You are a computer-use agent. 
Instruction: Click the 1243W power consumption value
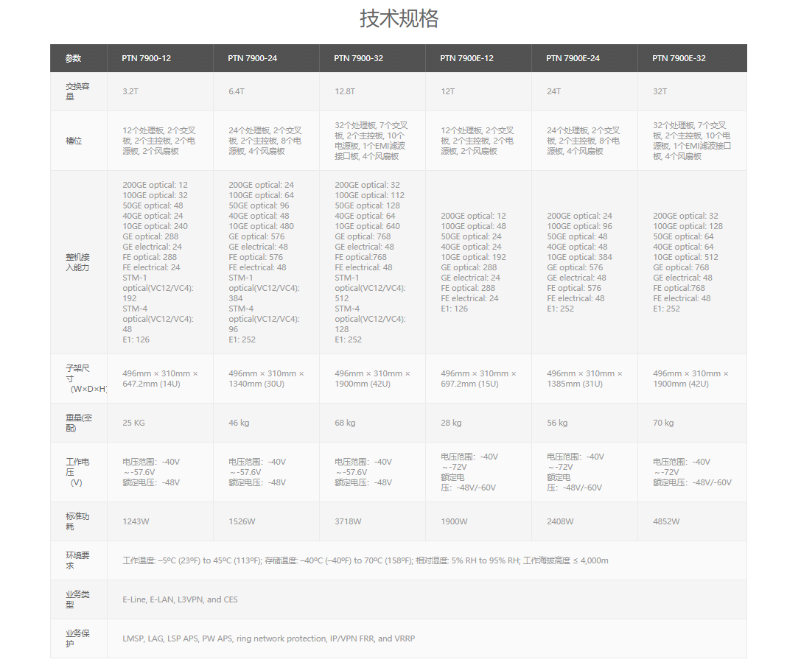click(x=136, y=521)
